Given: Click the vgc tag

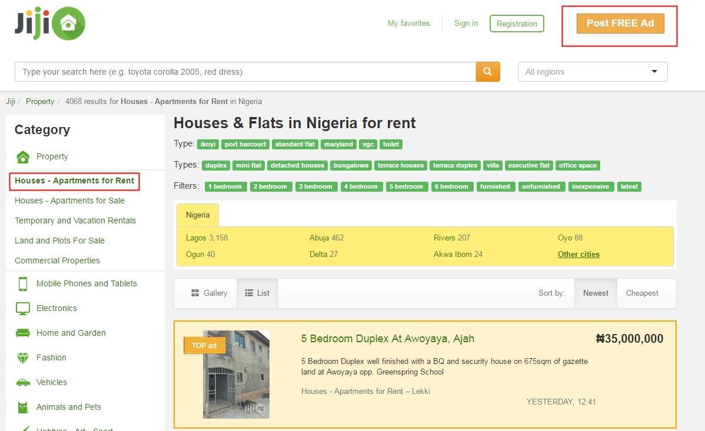Looking at the screenshot, I should [x=368, y=144].
